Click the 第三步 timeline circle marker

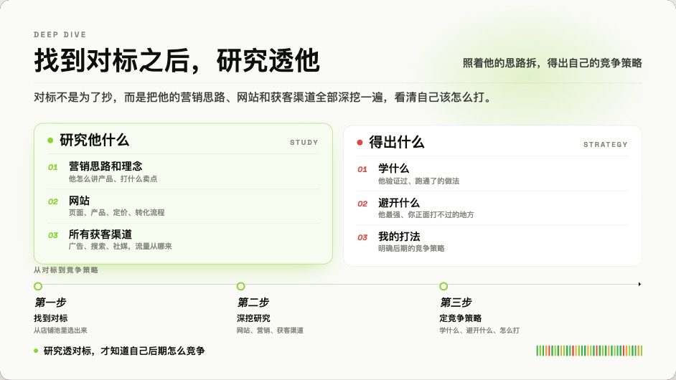443,286
